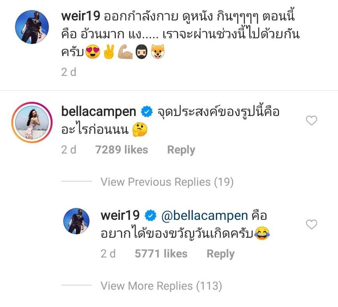The height and width of the screenshot is (307, 338).
Task: Like bellacampen's comment with the heart icon
Action: (x=312, y=120)
